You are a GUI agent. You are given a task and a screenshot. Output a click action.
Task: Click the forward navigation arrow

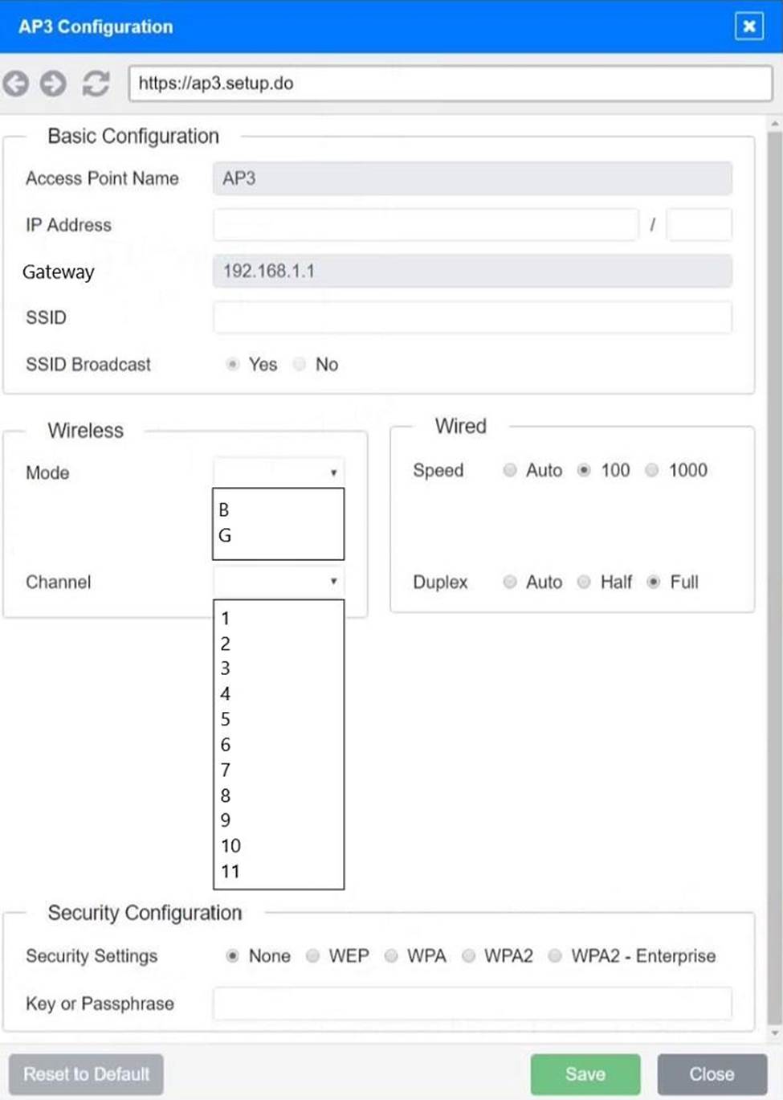click(x=55, y=83)
